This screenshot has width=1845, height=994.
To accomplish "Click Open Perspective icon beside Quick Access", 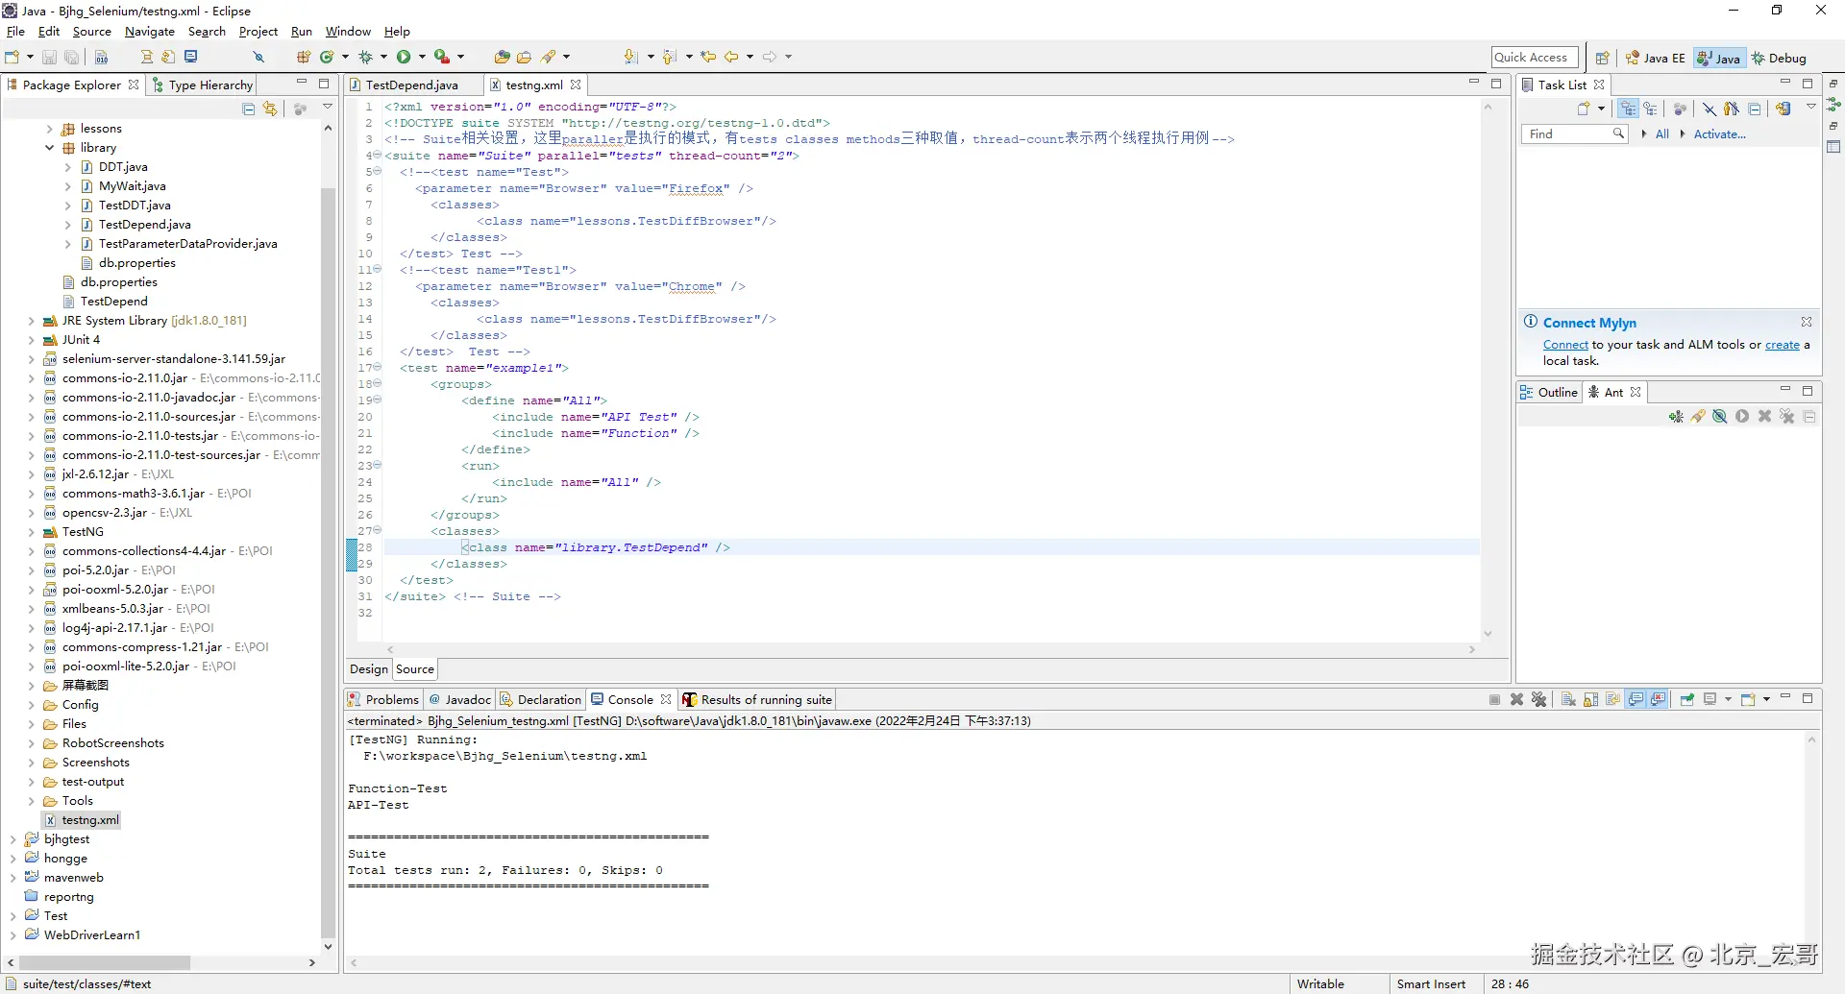I will [x=1602, y=59].
